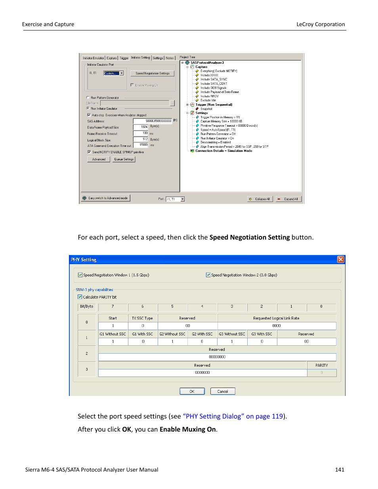Click the icon beside Run Initiator Emulator = On

[197, 138]
